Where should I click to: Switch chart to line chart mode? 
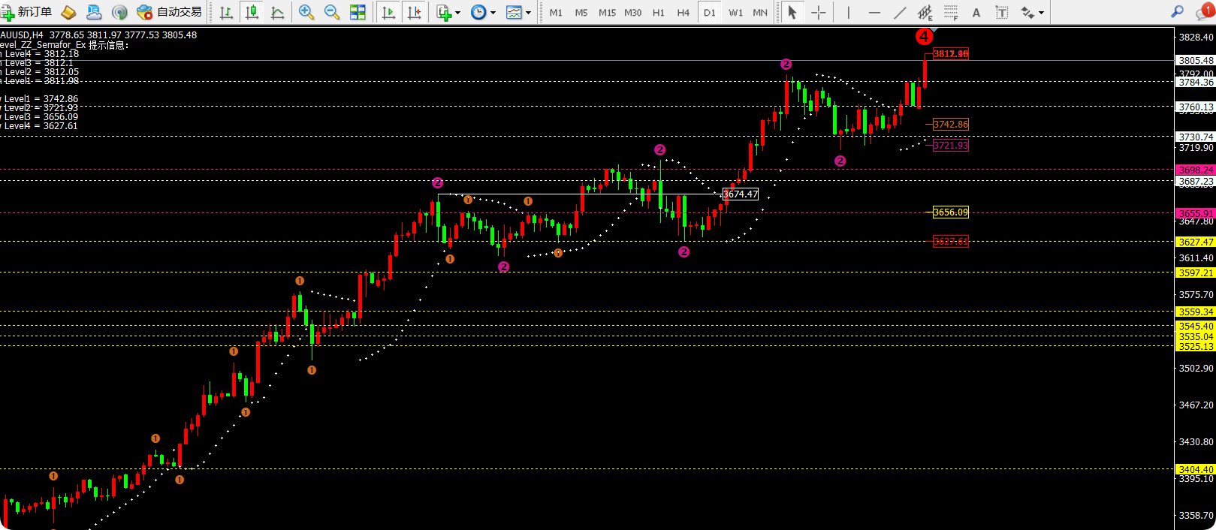point(277,12)
